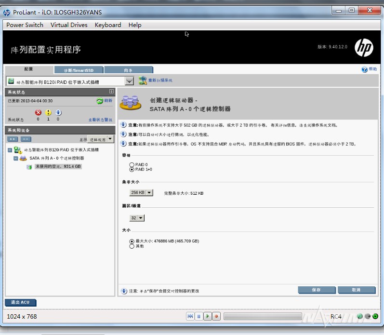This screenshot has height=335, width=384.
Task: Click the red record button
Action: tap(216, 316)
